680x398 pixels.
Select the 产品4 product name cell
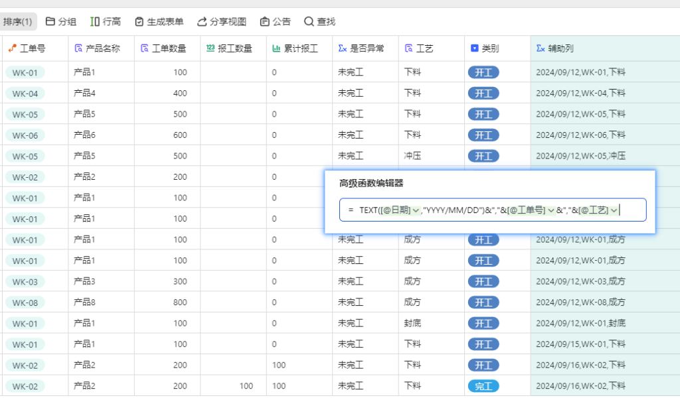point(102,93)
